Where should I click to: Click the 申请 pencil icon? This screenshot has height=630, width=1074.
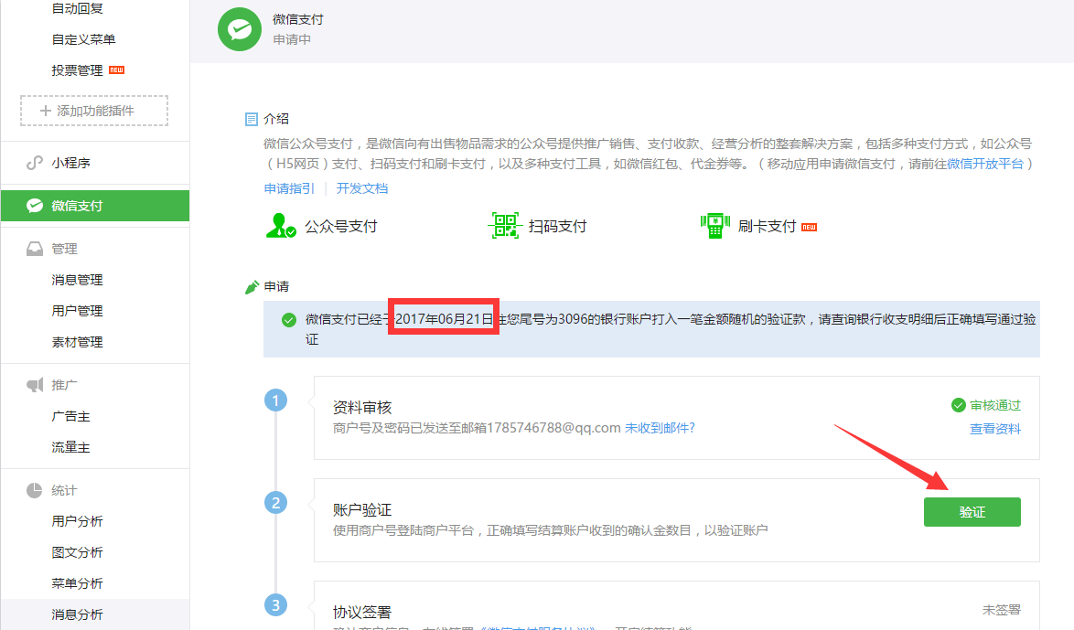click(252, 287)
